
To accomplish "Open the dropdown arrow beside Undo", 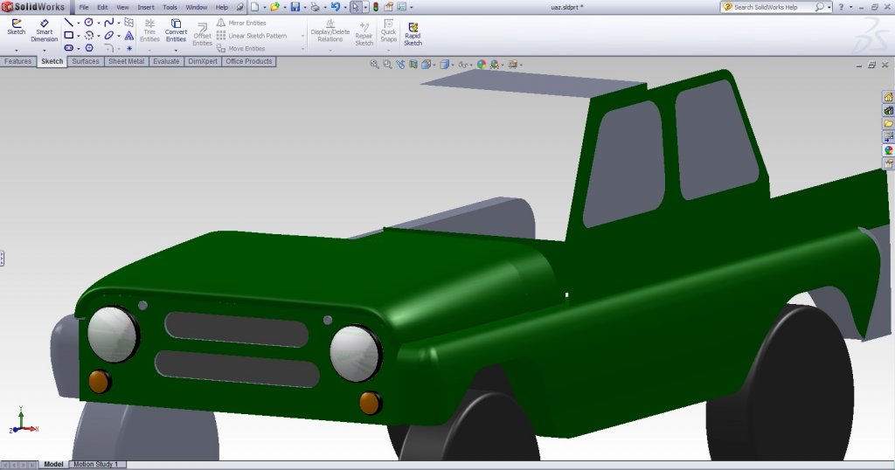I will point(346,7).
